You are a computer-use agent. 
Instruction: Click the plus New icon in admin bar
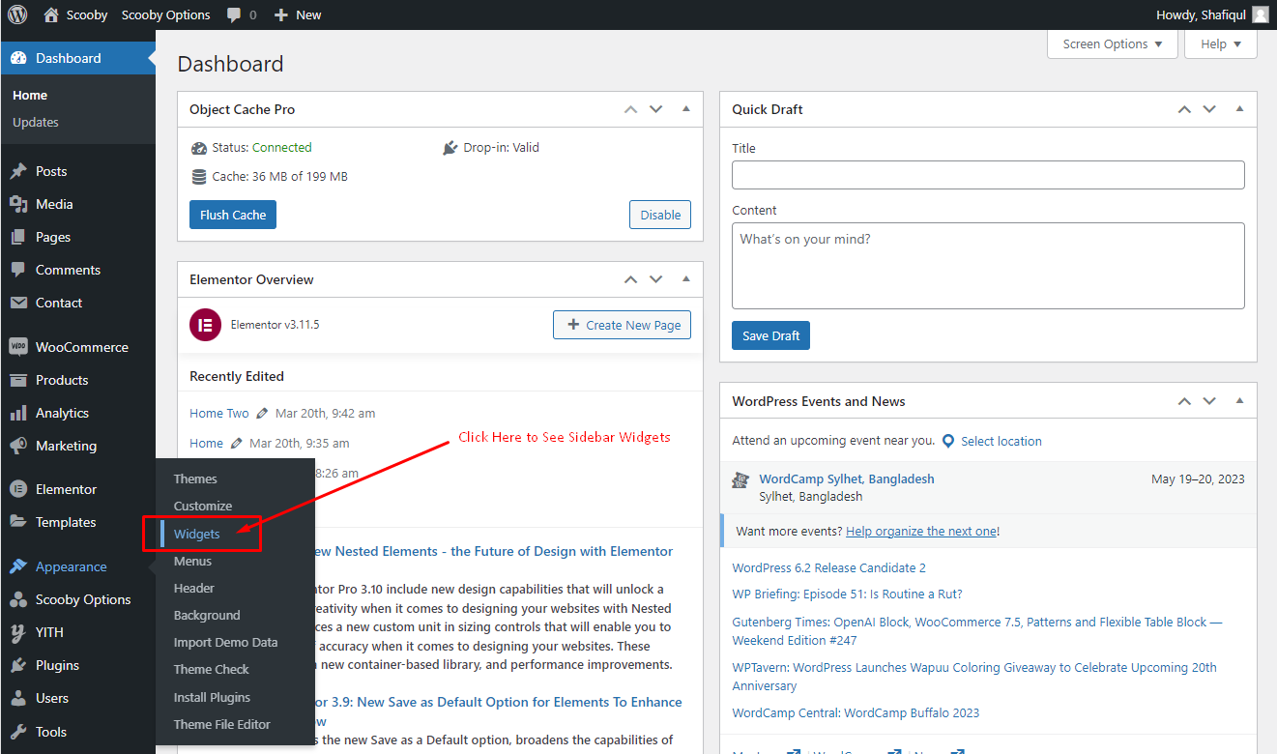point(281,15)
